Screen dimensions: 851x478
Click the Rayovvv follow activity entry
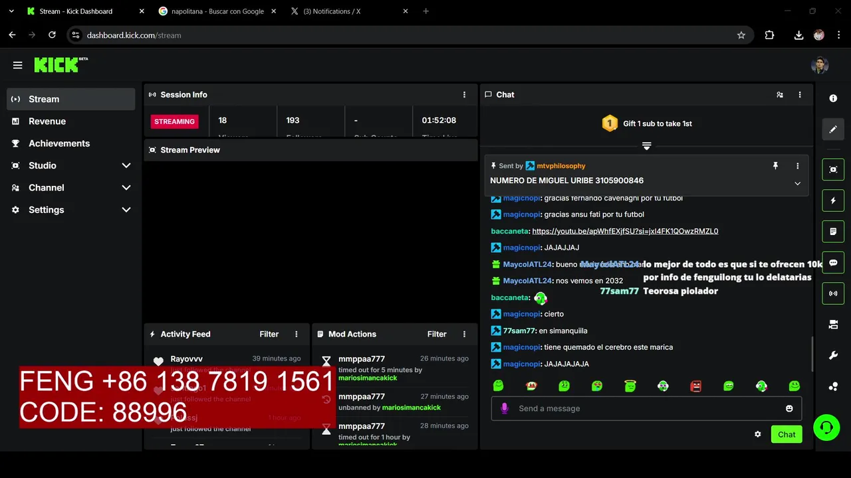coord(227,363)
